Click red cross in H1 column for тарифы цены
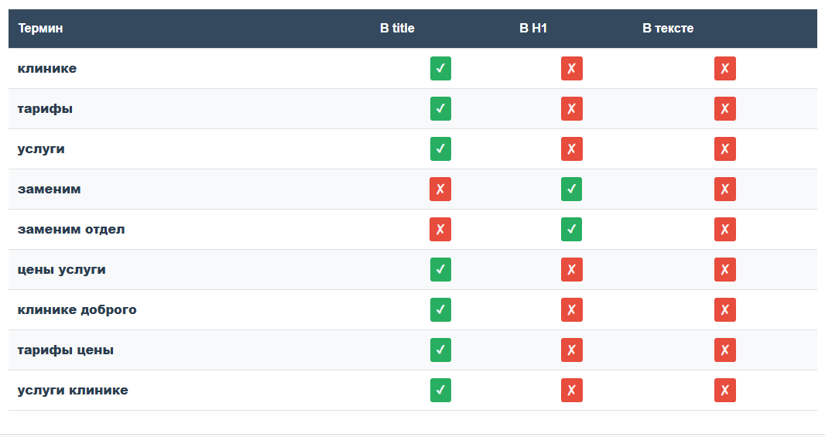 (571, 350)
